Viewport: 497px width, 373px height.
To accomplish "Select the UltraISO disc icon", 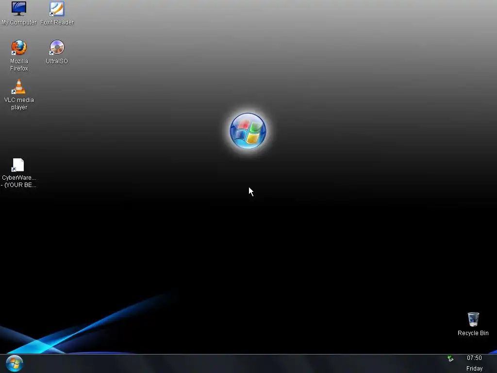I will (x=57, y=48).
